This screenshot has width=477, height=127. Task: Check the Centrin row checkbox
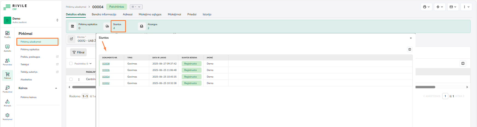click(x=71, y=79)
